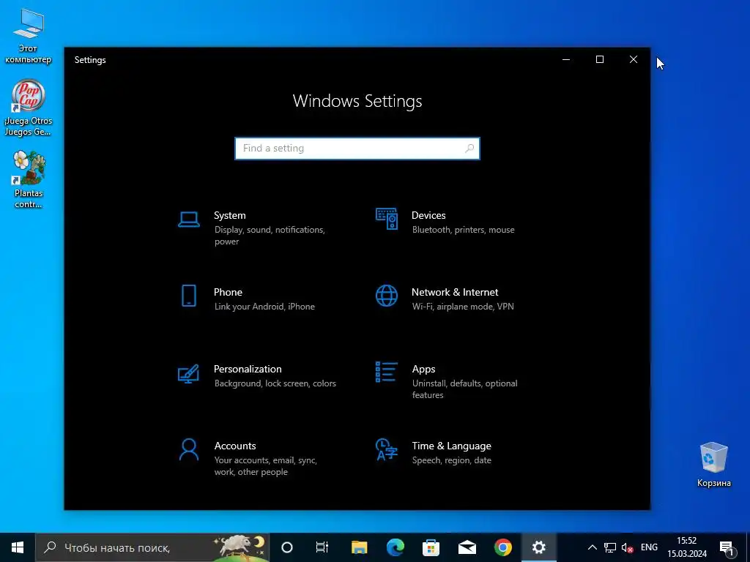Screen dimensions: 750x562
Task: Select the Accounts person icon
Action: (189, 450)
